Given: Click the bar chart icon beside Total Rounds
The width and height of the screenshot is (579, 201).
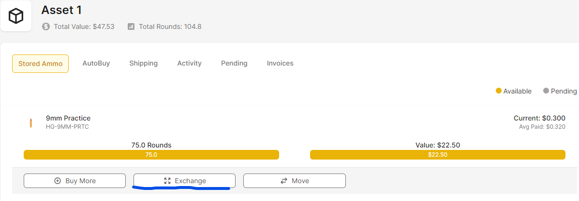Looking at the screenshot, I should point(131,27).
